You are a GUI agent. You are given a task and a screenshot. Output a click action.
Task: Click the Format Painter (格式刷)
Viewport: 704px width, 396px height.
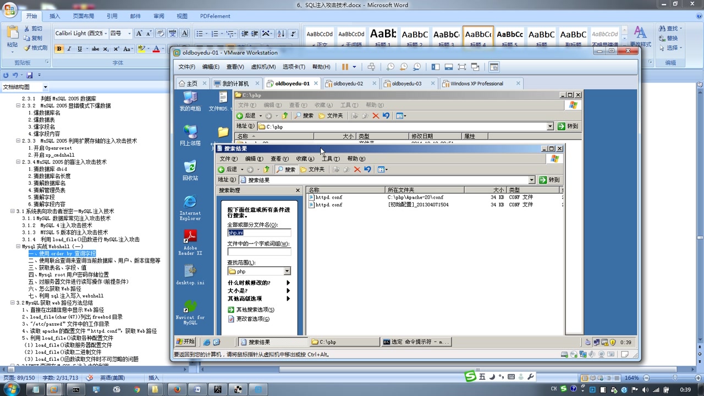(35, 48)
